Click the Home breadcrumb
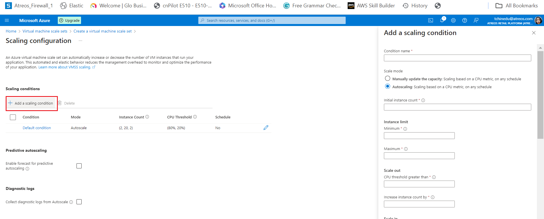544x219 pixels. (11, 31)
